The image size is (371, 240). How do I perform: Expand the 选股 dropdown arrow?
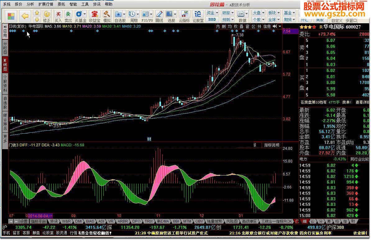tap(175, 14)
